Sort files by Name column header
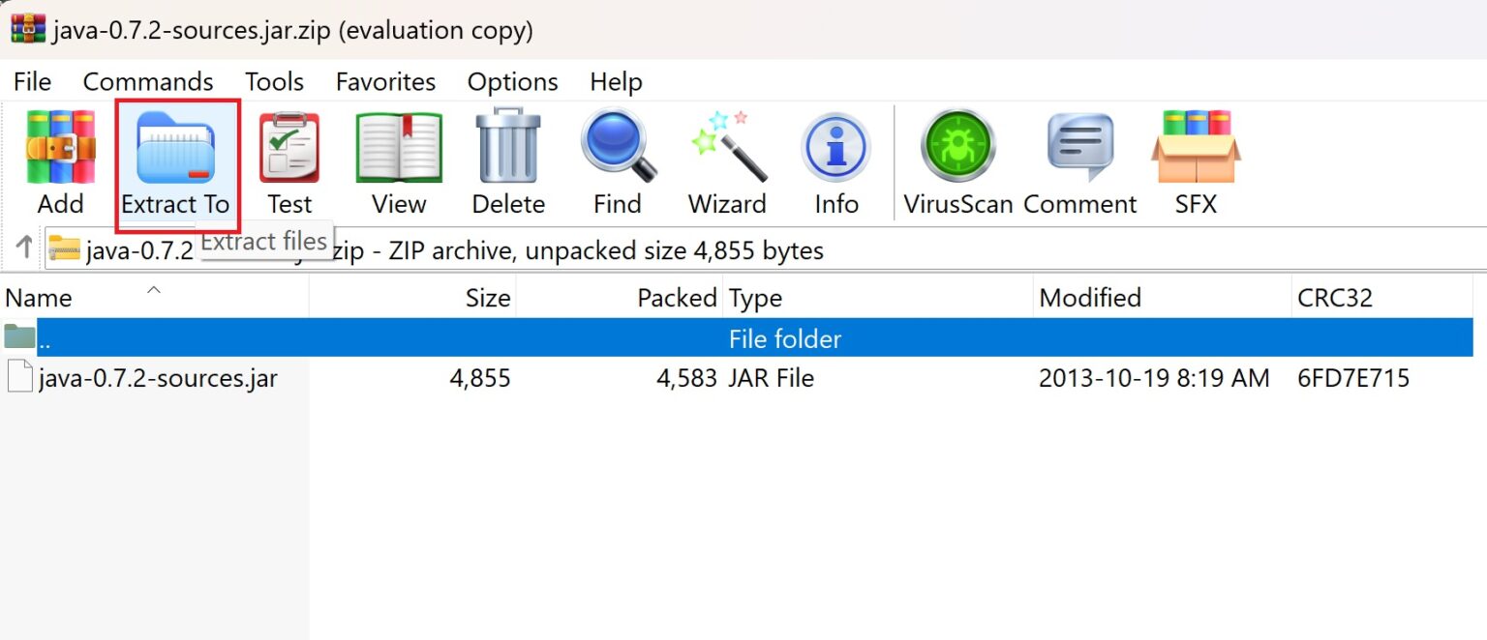Viewport: 1487px width, 640px height. pos(39,298)
